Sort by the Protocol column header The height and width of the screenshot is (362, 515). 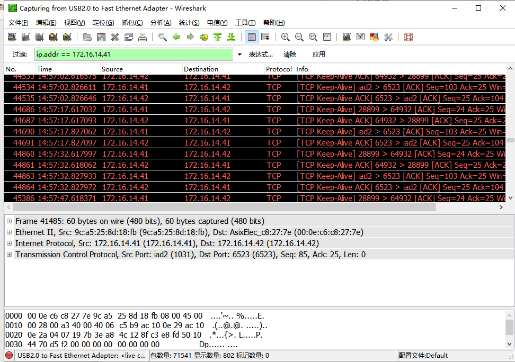(x=280, y=69)
